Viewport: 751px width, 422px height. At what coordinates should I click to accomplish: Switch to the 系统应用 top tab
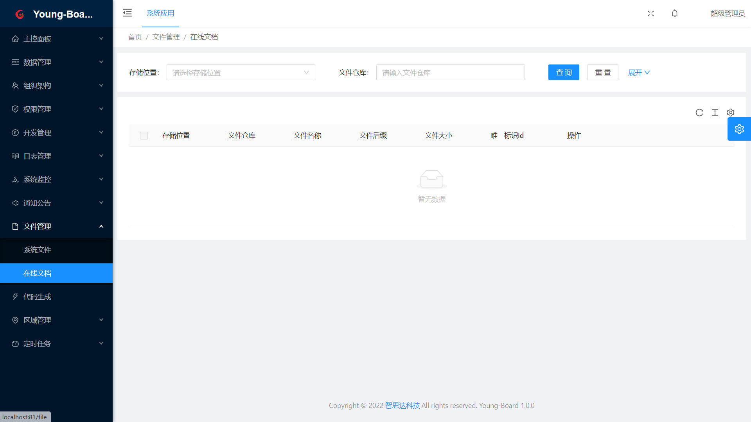coord(160,13)
